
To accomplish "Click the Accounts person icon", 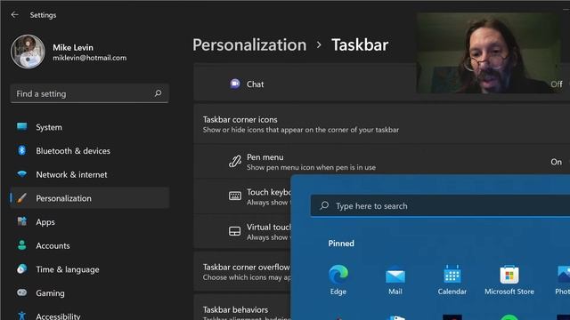I will (x=21, y=245).
